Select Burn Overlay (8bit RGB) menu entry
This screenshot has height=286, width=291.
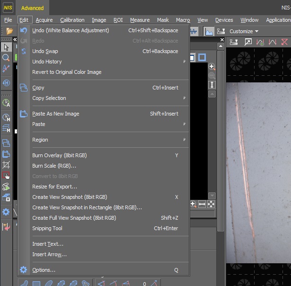60,155
